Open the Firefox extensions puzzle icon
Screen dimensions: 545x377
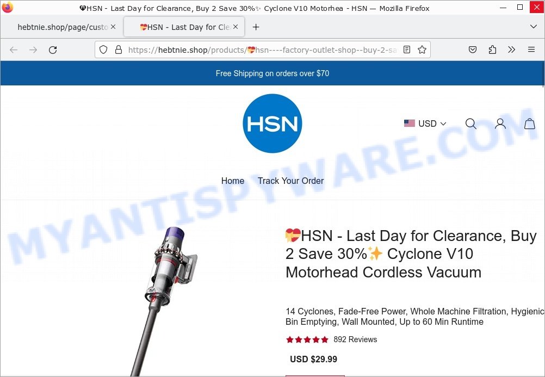(492, 50)
